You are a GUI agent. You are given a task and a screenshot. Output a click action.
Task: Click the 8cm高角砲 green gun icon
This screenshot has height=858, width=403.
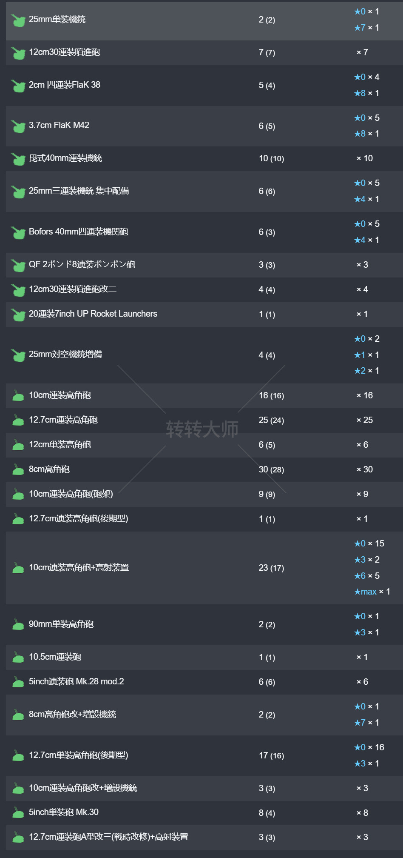[x=18, y=469]
